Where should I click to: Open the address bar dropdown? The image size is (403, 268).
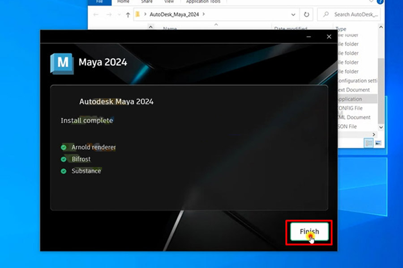(x=293, y=14)
